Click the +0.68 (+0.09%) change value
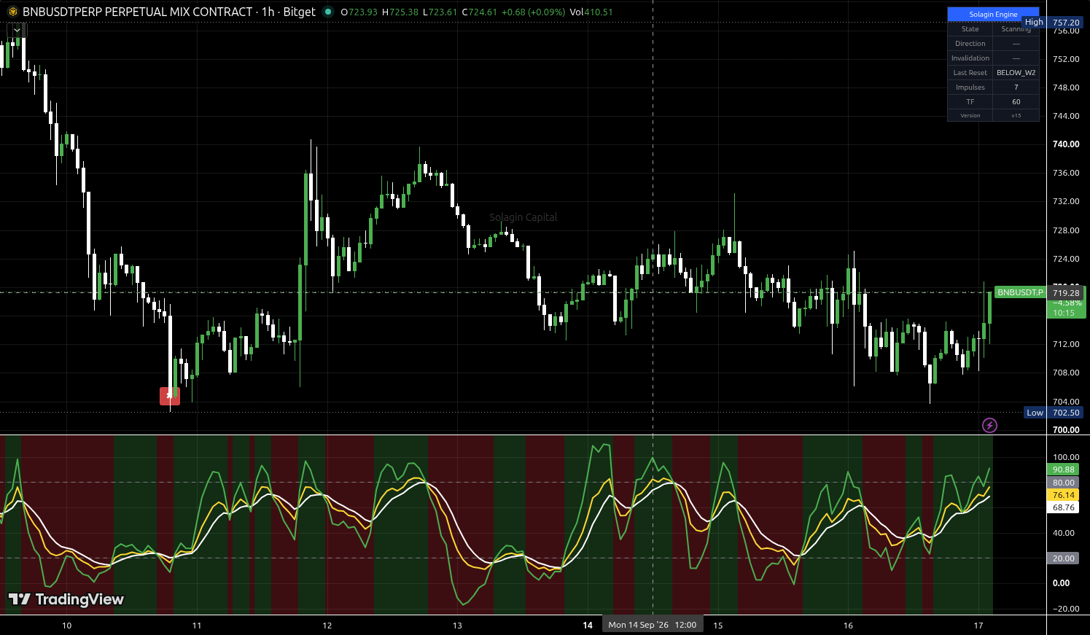This screenshot has height=635, width=1090. coord(534,12)
